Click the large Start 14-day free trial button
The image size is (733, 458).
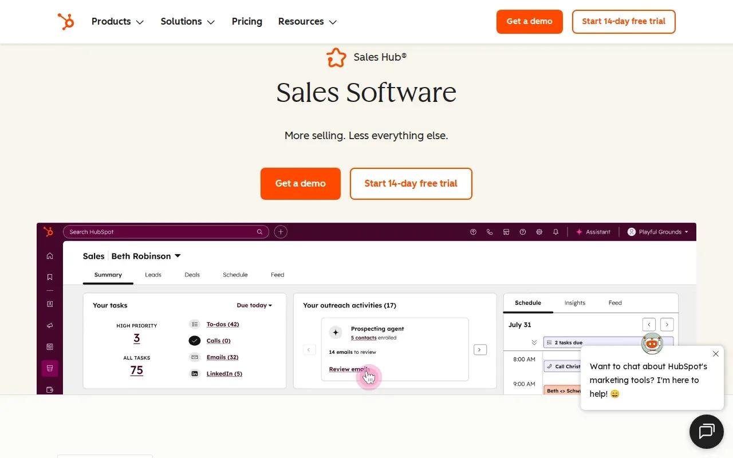point(411,184)
